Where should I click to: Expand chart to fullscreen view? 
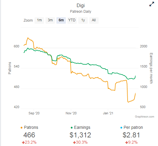[x=152, y=4]
